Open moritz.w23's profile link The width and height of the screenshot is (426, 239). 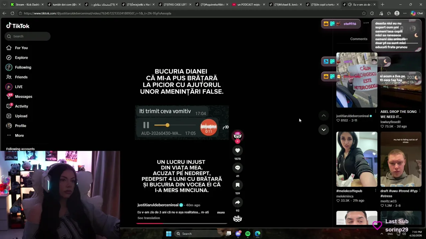389,201
